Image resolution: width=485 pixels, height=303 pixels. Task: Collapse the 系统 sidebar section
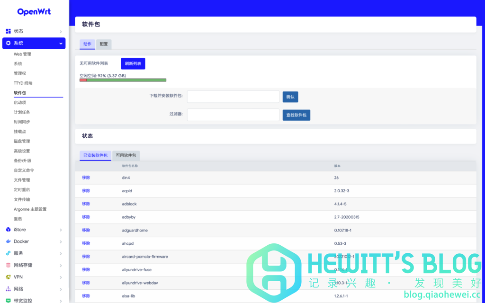(33, 43)
